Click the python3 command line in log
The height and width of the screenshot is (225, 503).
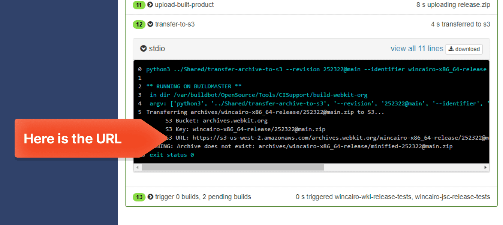click(315, 69)
